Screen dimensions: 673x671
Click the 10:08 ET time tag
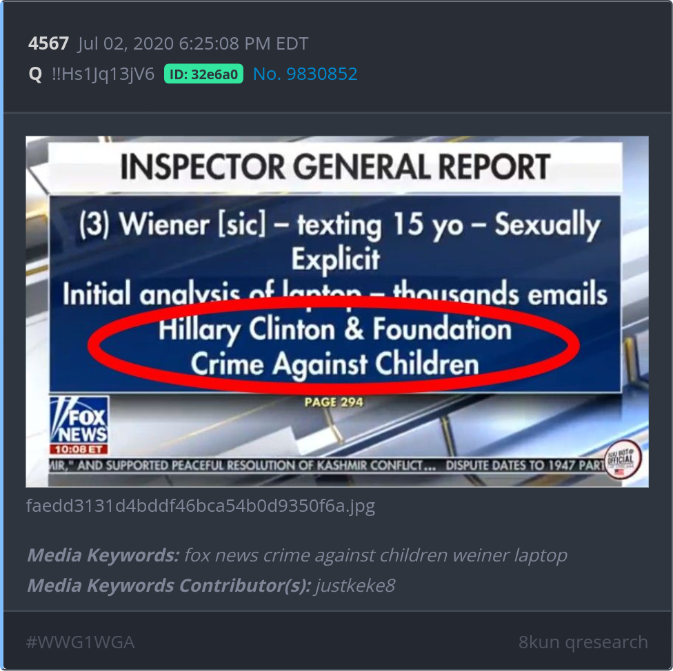click(x=79, y=449)
